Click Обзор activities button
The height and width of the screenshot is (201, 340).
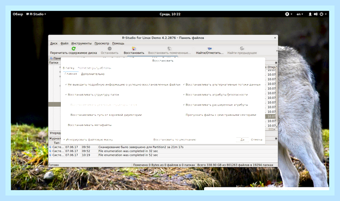tap(18, 14)
